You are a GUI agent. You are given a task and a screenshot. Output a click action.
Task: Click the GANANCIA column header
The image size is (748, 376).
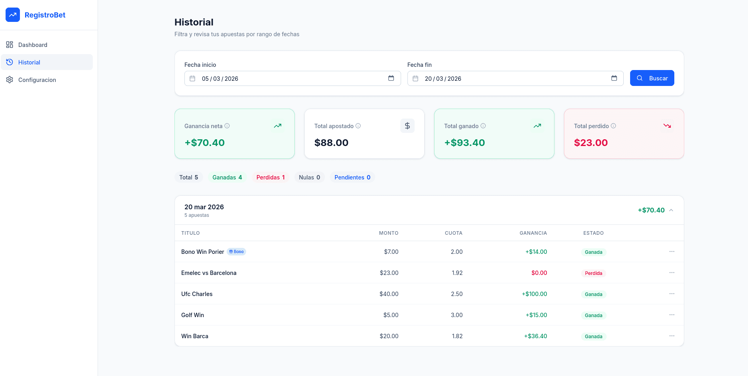(533, 233)
